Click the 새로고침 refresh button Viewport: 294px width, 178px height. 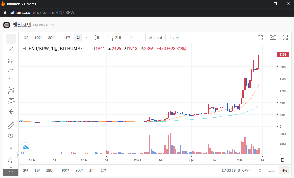tap(156, 38)
